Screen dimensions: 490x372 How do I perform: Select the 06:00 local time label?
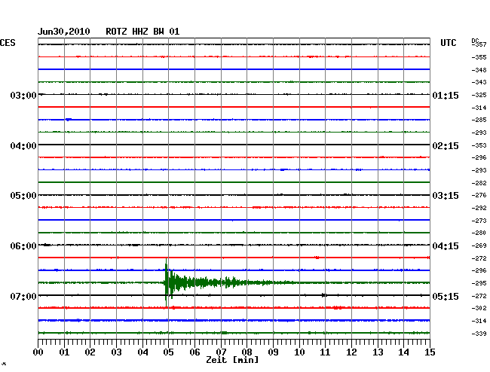(x=23, y=246)
